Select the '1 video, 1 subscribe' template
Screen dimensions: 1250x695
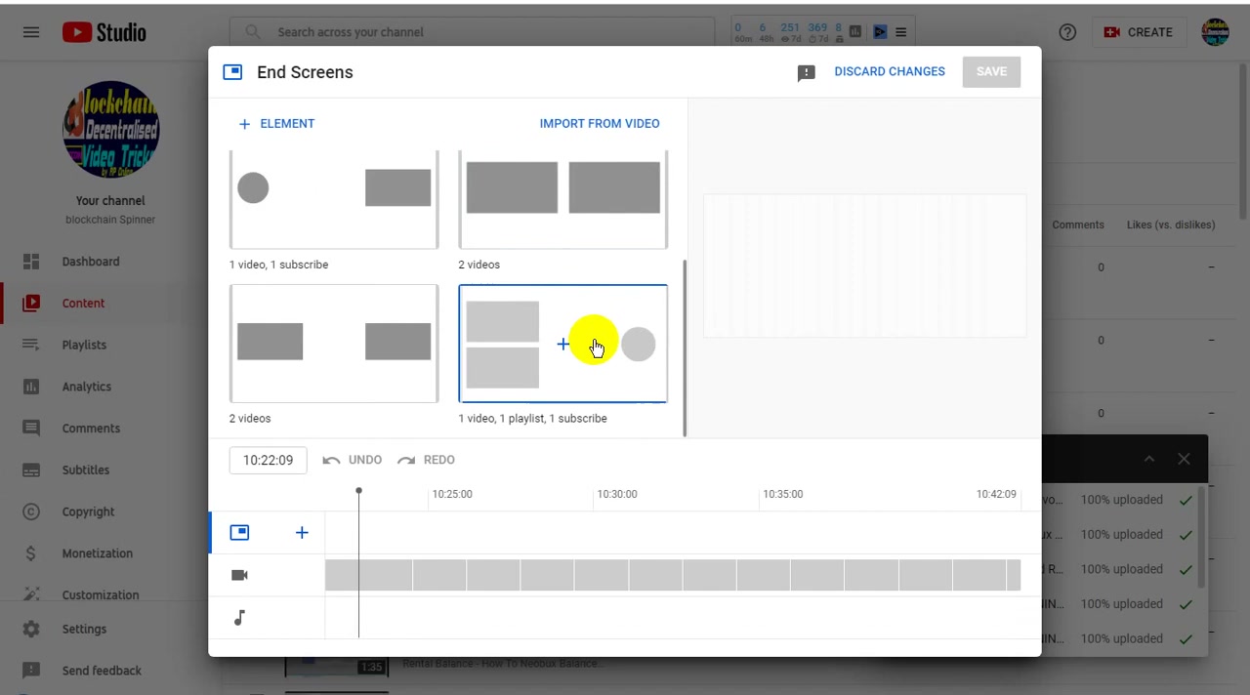pos(334,200)
